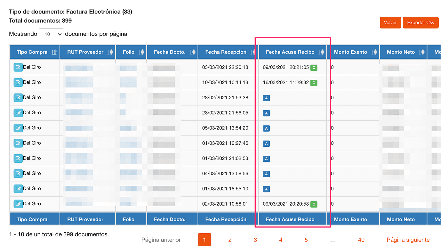Open edit icon in row received 28/02/2021 21:56:05
The width and height of the screenshot is (448, 246).
click(x=18, y=113)
